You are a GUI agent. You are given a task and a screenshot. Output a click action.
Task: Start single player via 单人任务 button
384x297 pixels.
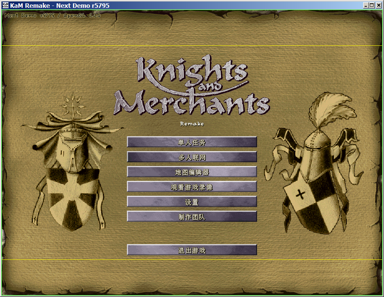tap(192, 142)
